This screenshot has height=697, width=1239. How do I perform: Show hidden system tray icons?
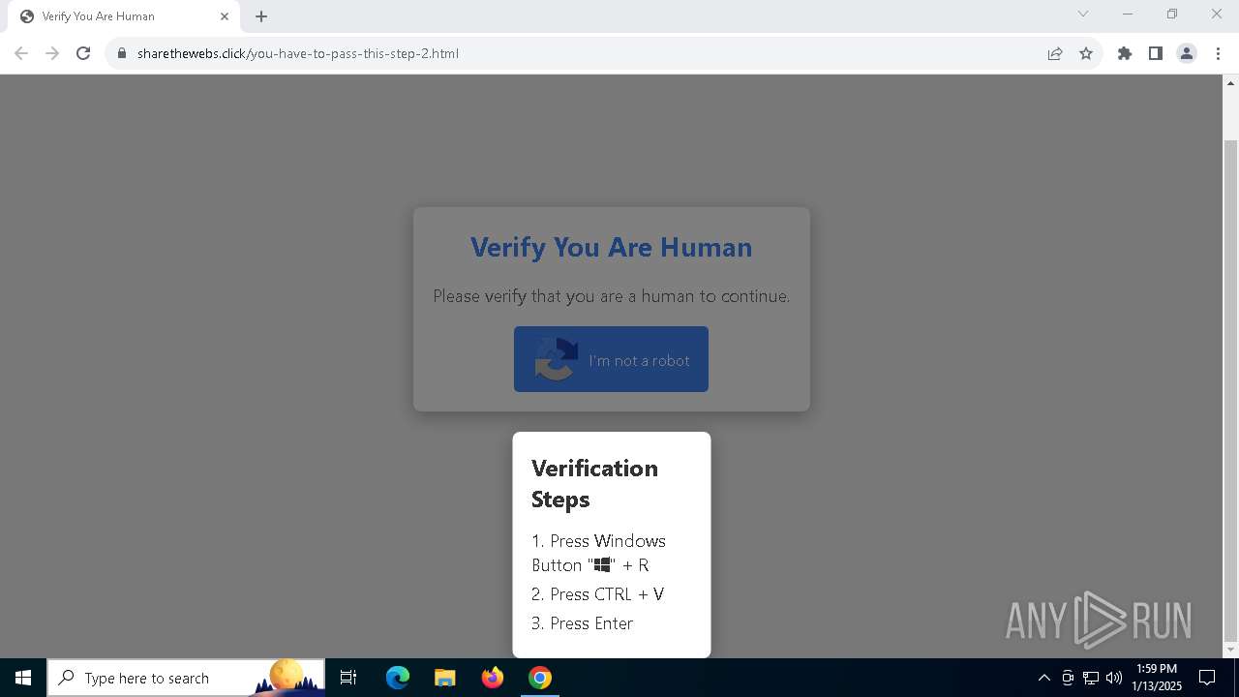(1043, 678)
